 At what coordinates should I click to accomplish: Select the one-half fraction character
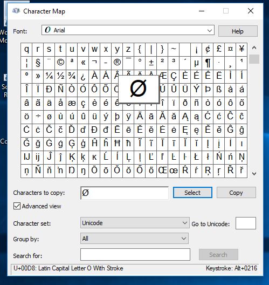tap(60, 76)
